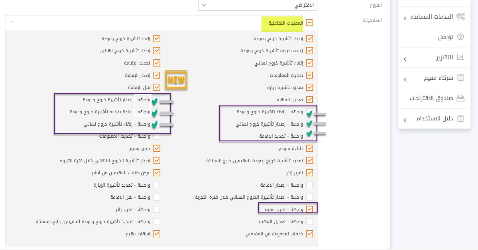Click the gear icon beside الخدمات المساندة
Screen dimensions: 478x250
[460, 16]
